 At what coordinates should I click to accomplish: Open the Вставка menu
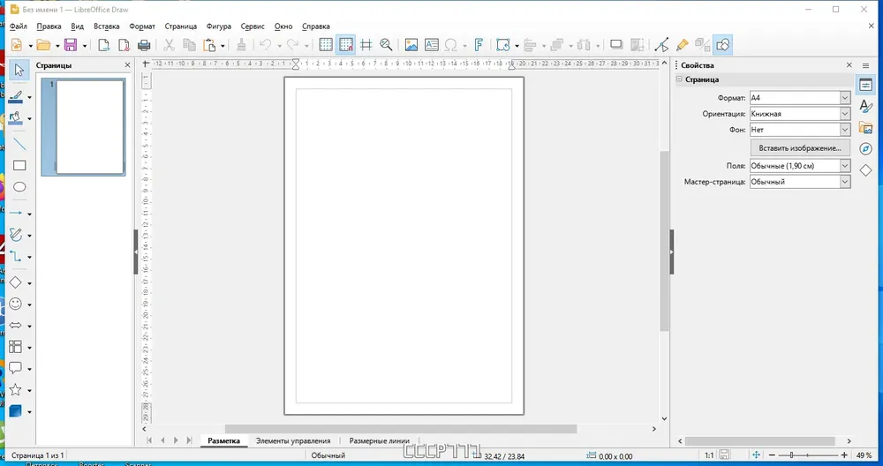click(107, 26)
